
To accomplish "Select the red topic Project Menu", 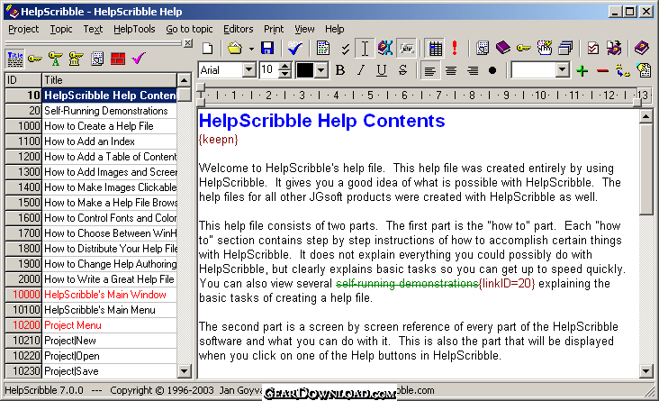I will 91,325.
